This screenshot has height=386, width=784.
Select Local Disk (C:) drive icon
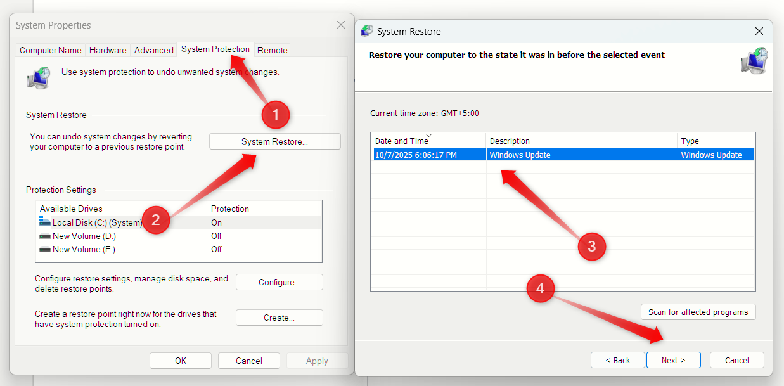tap(44, 222)
